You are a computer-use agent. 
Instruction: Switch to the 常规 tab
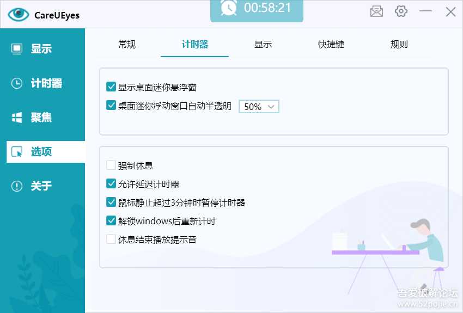[127, 45]
